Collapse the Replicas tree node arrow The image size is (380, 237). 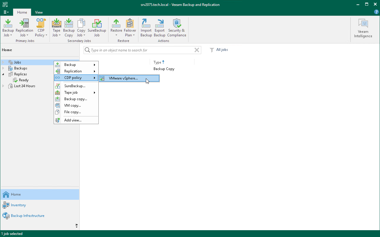3,74
